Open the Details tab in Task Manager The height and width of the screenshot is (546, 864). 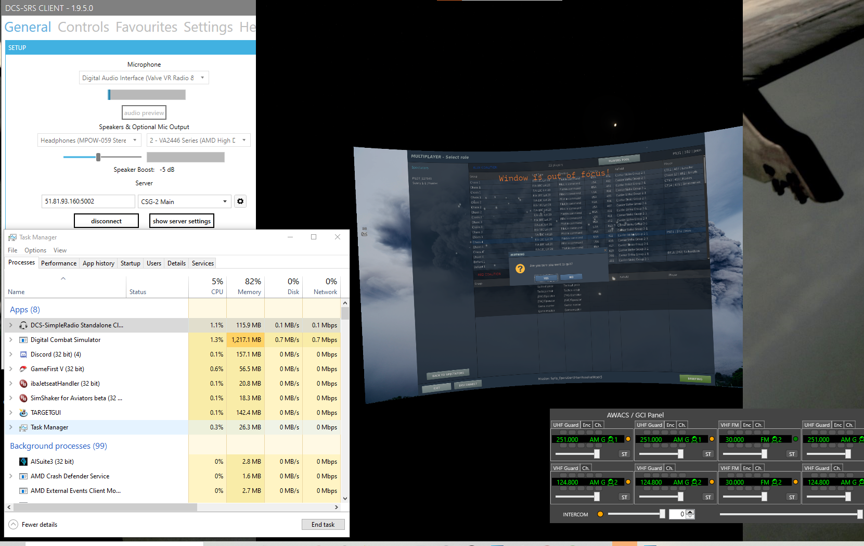pos(176,263)
